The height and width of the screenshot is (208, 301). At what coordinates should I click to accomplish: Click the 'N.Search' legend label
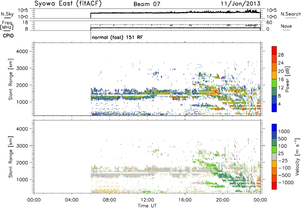(x=290, y=14)
